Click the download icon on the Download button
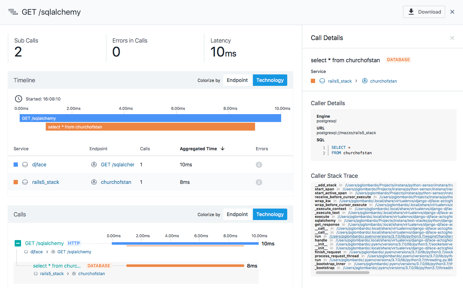This screenshot has width=463, height=288. coord(411,11)
